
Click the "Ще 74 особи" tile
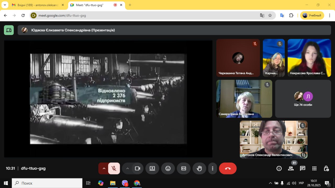[303, 99]
